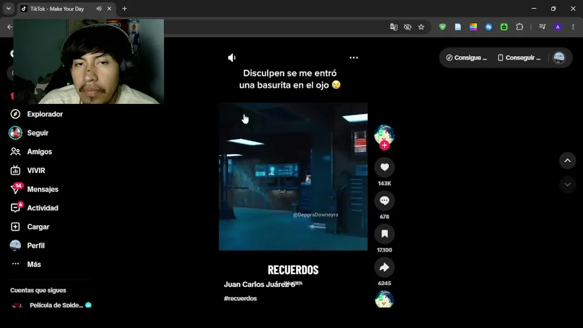Select the TikTok - Make Your Day tab
This screenshot has width=583, height=328.
point(66,9)
